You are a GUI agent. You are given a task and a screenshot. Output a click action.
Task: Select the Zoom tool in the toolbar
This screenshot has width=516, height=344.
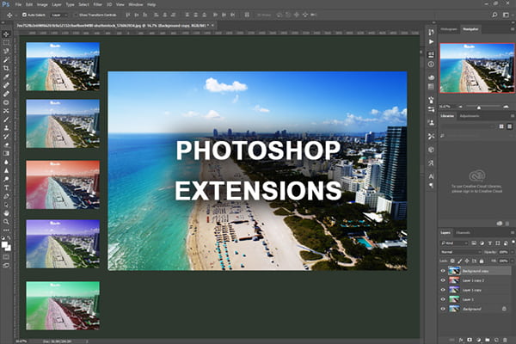6,222
